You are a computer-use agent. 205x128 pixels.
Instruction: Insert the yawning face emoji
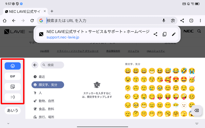(168, 114)
